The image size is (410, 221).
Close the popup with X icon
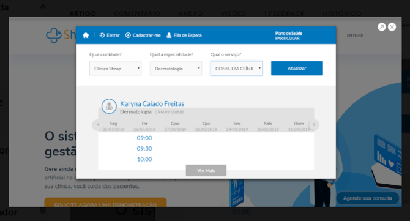[392, 27]
